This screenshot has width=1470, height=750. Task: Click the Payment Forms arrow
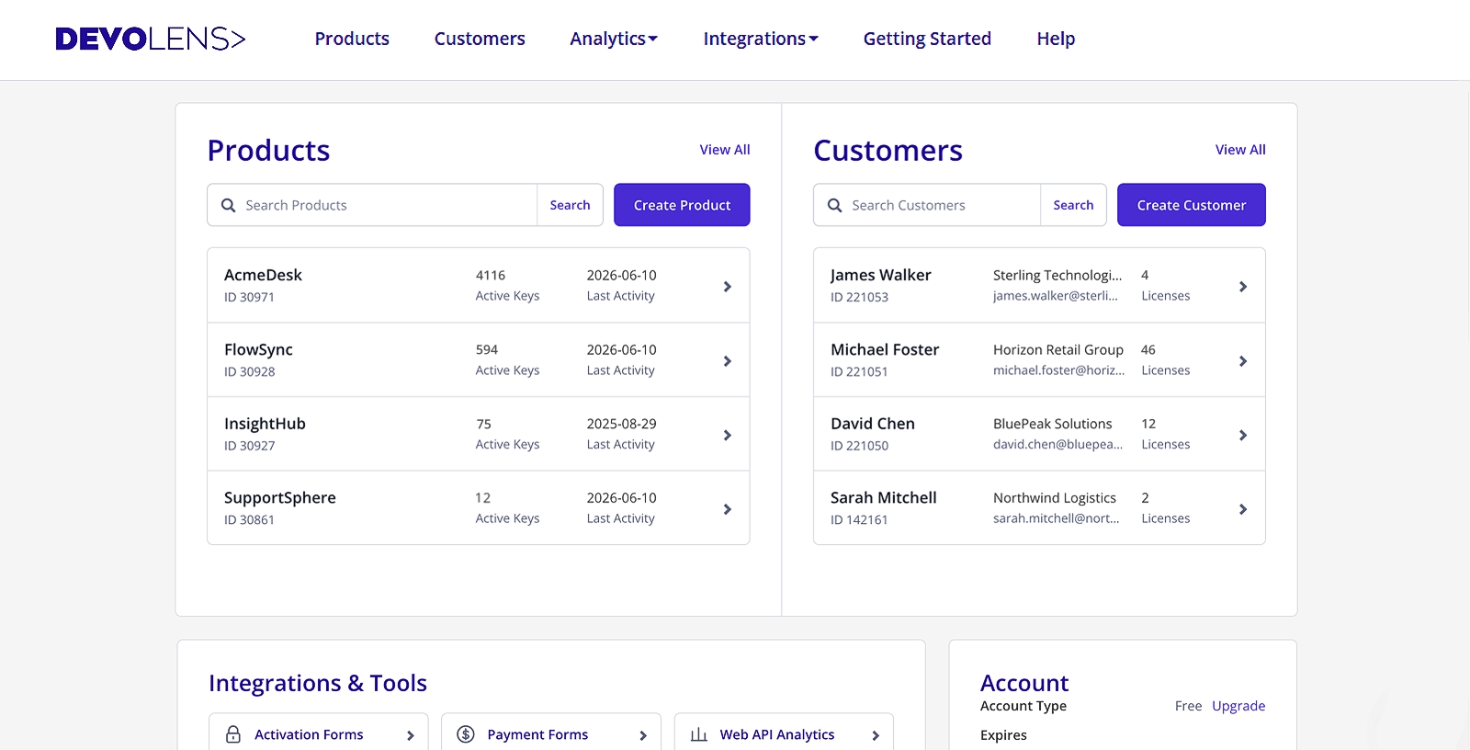coord(643,735)
